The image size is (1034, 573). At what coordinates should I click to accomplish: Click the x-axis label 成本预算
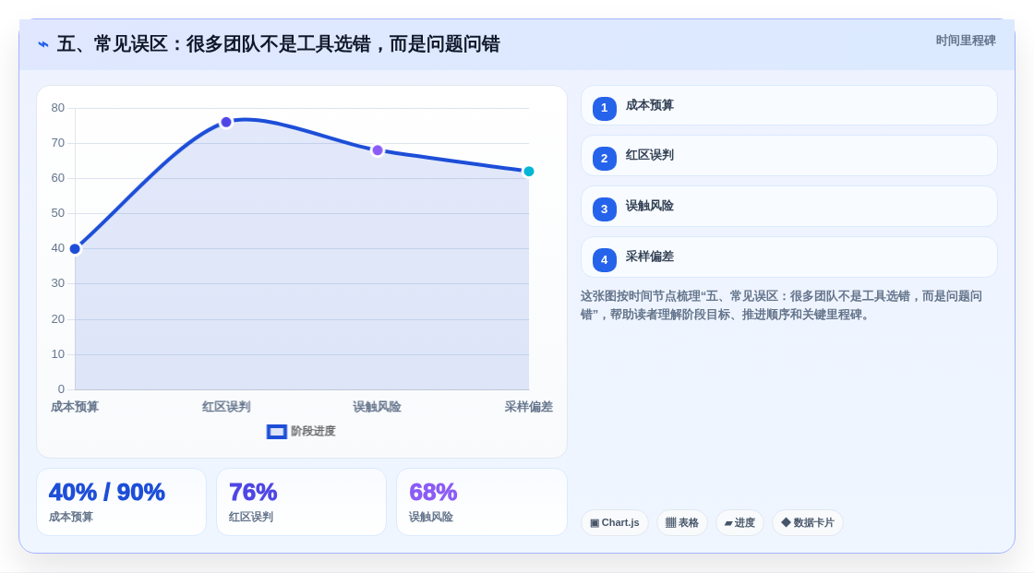point(75,407)
